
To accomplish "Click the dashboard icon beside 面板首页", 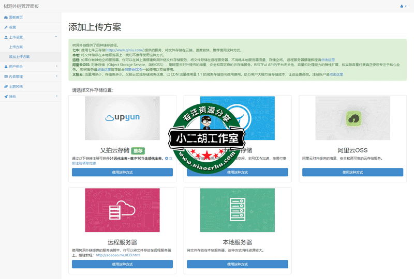I will [6, 17].
